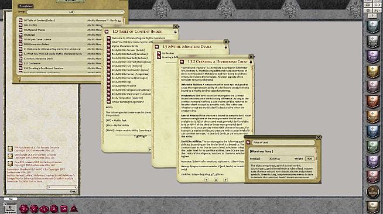Image resolution: width=383 pixels, height=214 pixels.
Task: Open '1.0.4 Open Game License' story entry
Action: tap(37, 40)
